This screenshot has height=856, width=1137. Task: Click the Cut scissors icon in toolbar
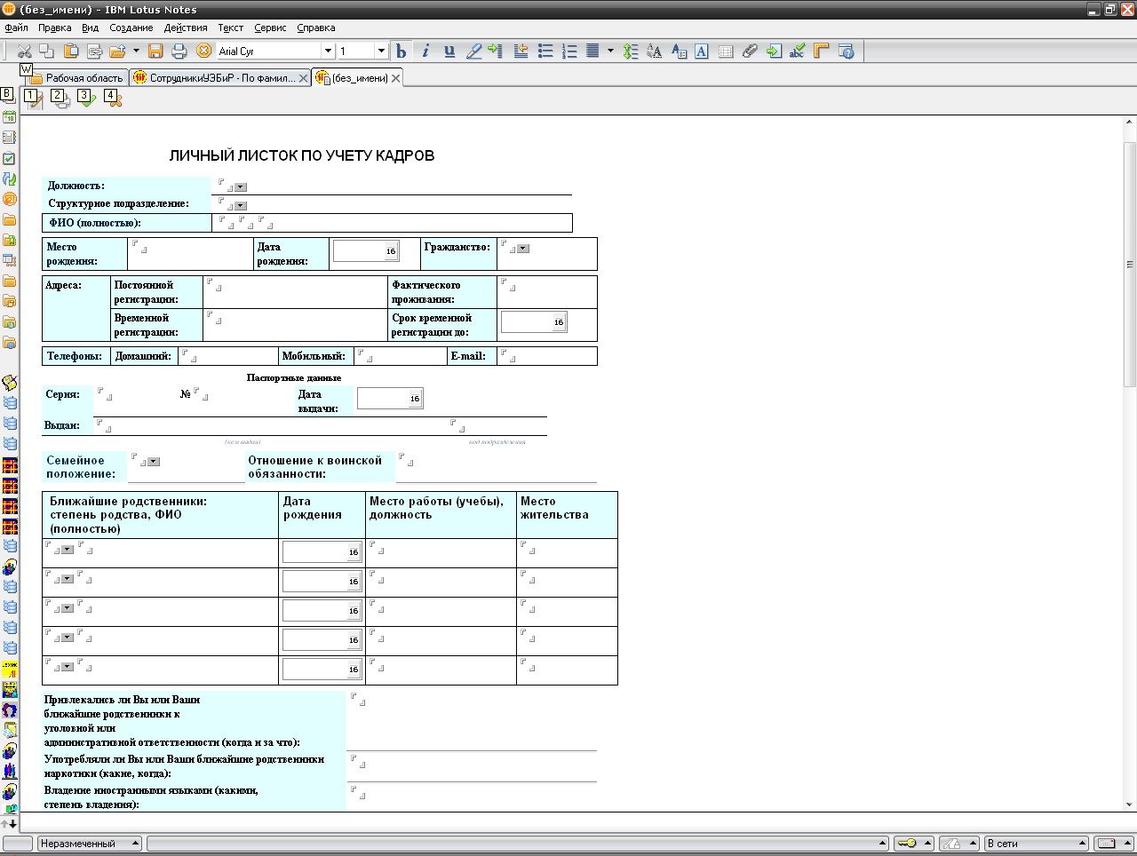[x=24, y=52]
